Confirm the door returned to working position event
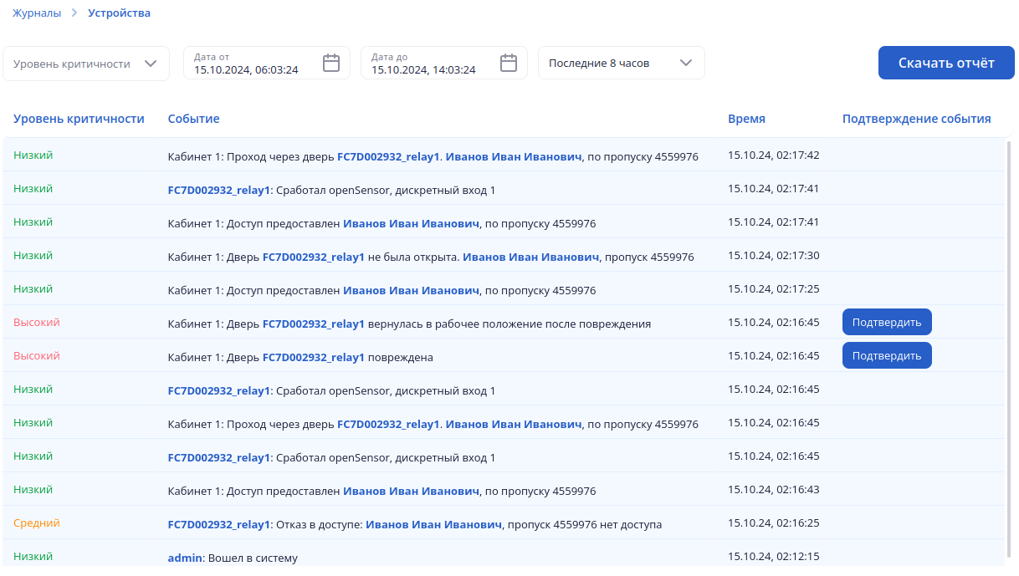 (x=886, y=323)
